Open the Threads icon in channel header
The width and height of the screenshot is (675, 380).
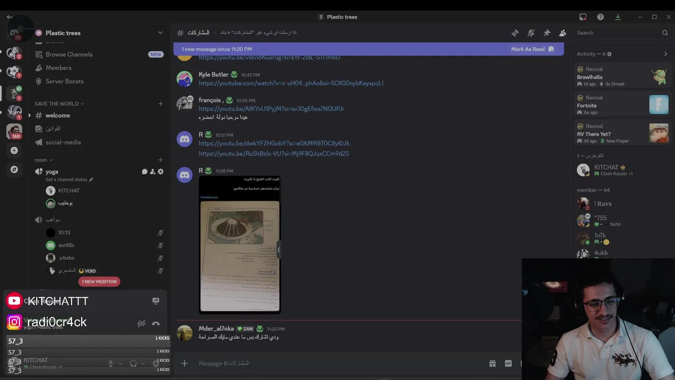(515, 33)
